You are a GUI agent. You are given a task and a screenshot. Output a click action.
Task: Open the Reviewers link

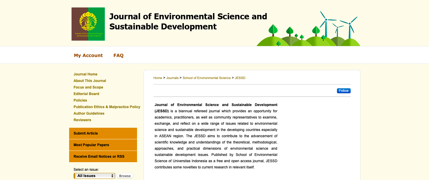coord(82,120)
